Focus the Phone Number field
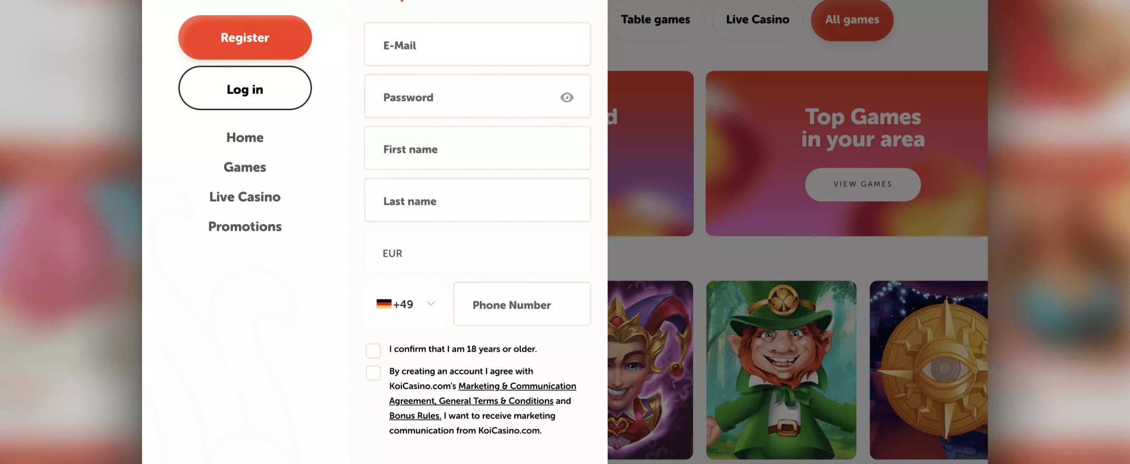 click(x=522, y=304)
